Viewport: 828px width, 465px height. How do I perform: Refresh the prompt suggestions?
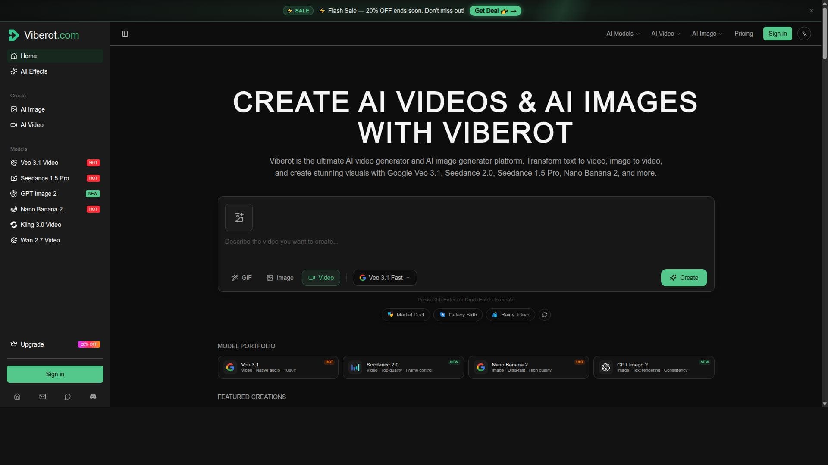(545, 315)
